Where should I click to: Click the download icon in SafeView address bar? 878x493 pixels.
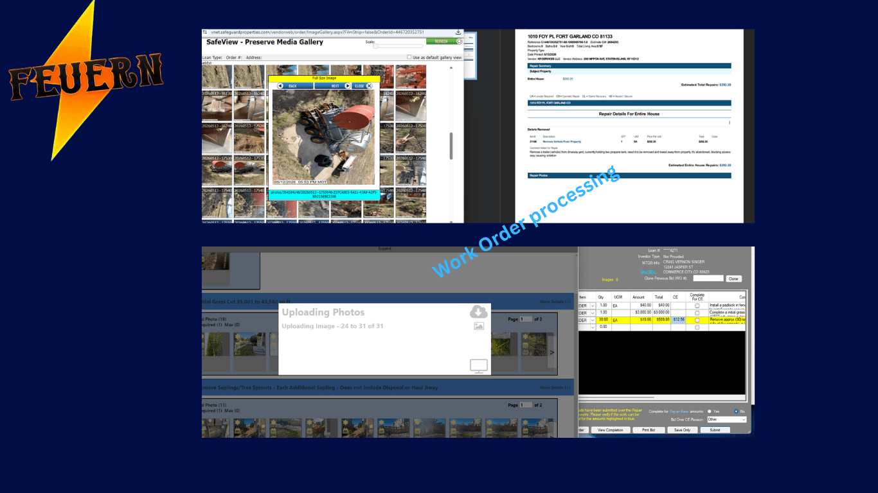pos(458,32)
